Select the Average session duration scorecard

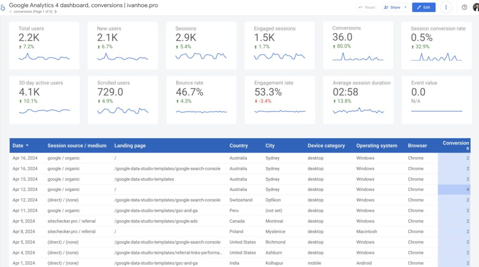coord(358,100)
